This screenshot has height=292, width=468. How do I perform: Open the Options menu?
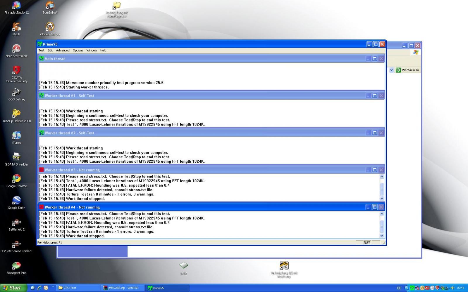click(x=78, y=50)
